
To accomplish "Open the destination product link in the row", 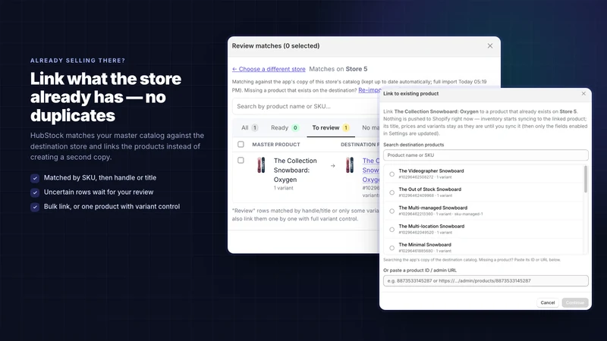I will click(371, 170).
